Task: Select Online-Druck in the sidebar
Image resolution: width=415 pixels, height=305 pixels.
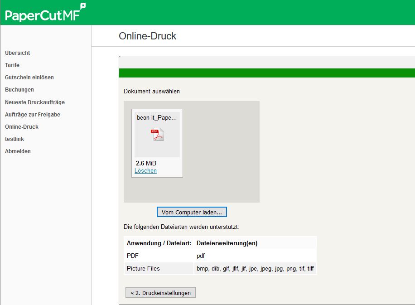Action: (22, 127)
